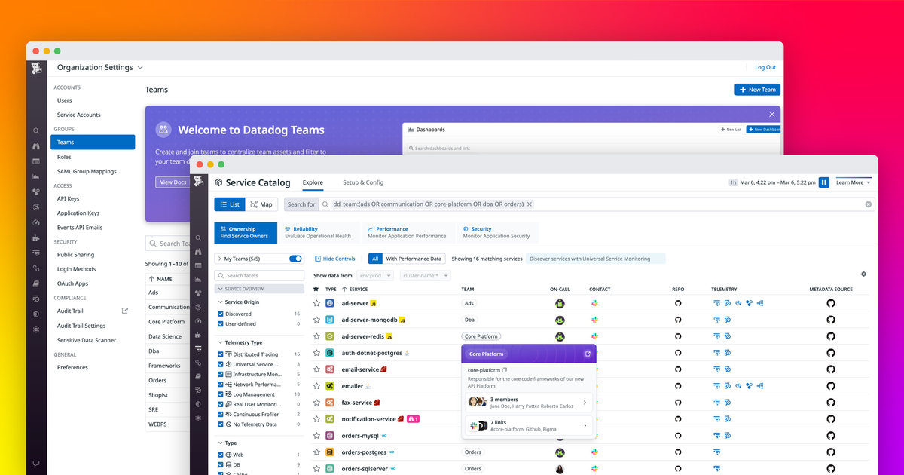Open the Organization Settings dropdown
904x475 pixels.
(100, 67)
